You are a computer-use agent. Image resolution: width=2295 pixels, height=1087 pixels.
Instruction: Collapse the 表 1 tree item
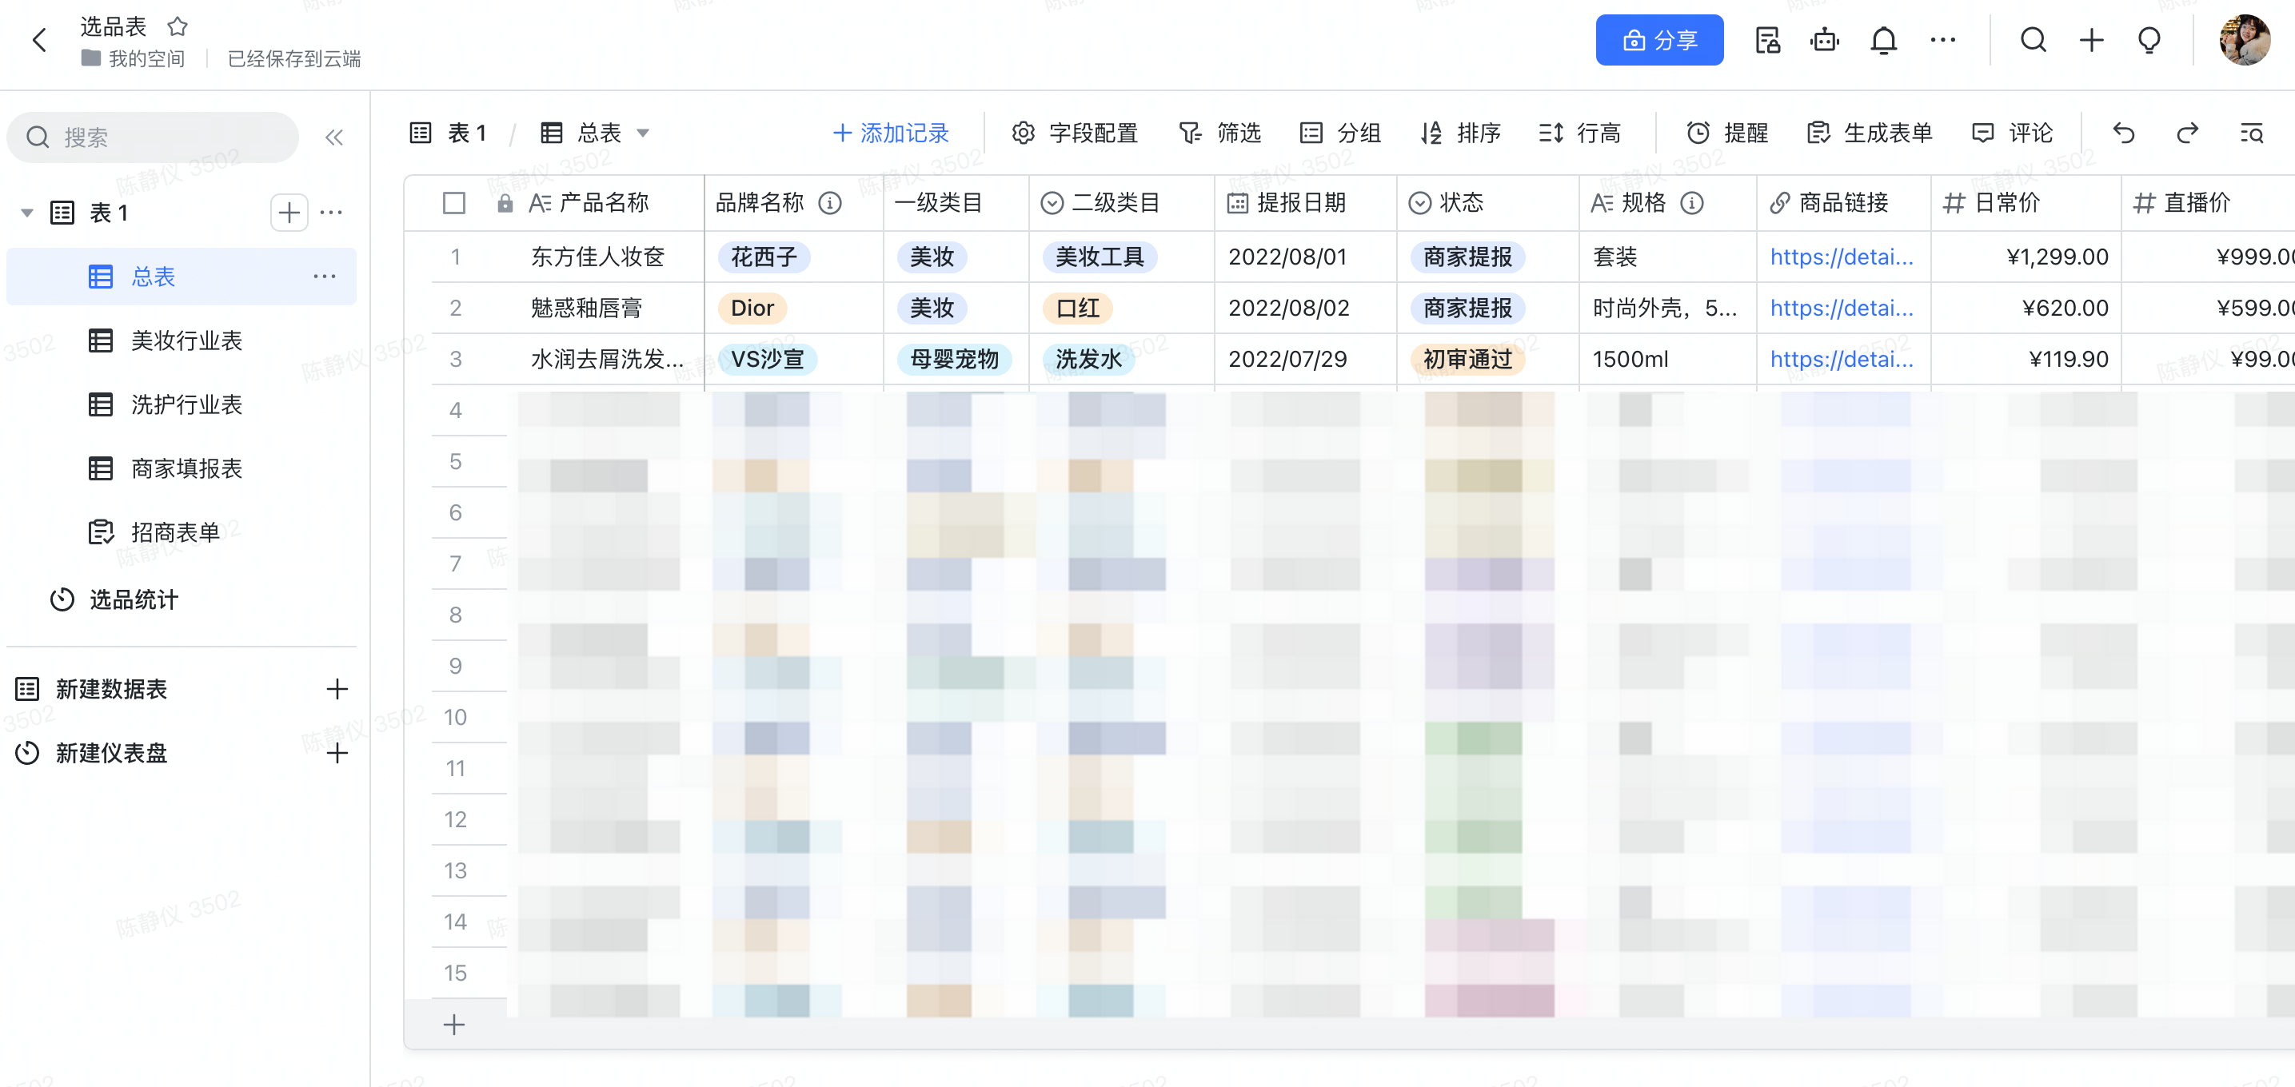tap(26, 212)
